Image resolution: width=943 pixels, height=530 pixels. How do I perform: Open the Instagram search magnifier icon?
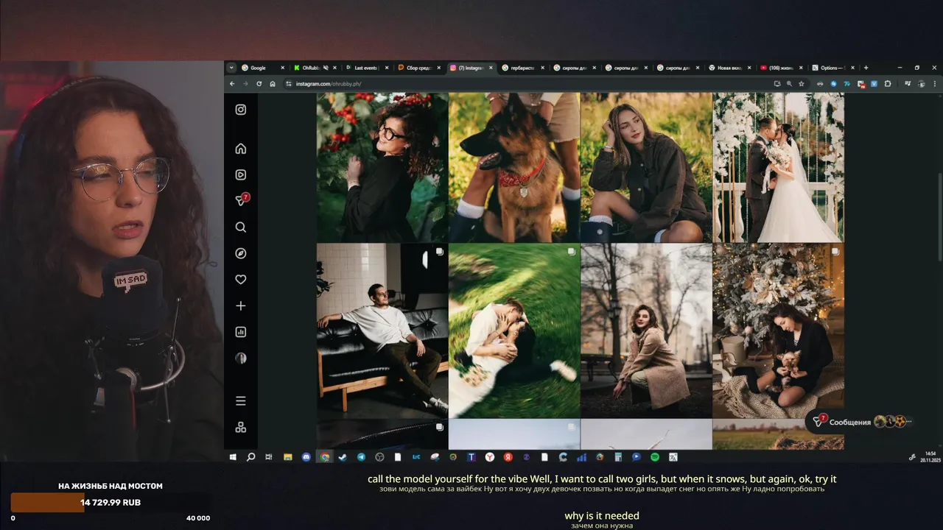(x=240, y=227)
